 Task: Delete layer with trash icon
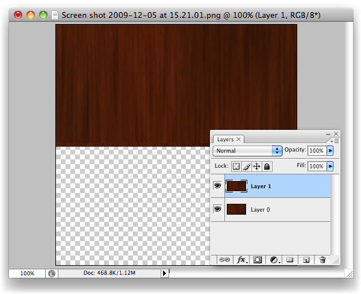point(322,260)
